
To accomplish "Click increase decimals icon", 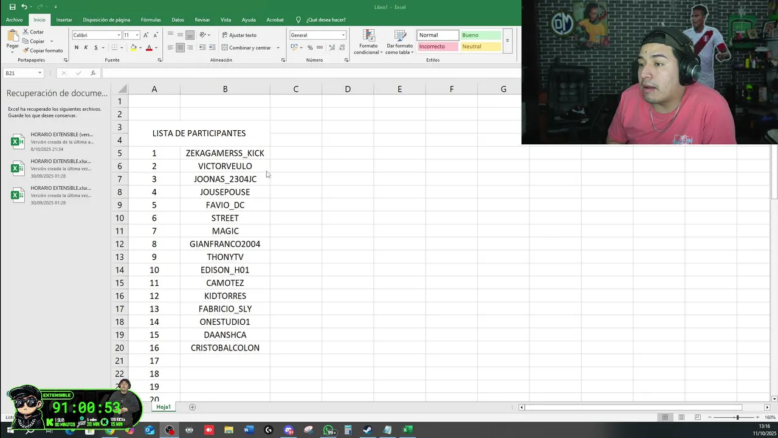I will click(x=332, y=47).
